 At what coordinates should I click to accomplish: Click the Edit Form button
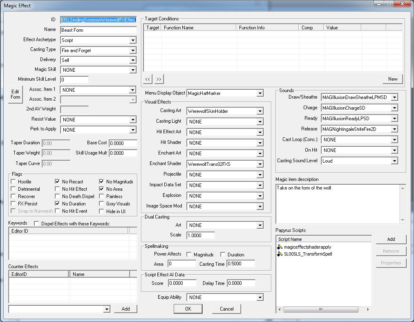(x=15, y=95)
